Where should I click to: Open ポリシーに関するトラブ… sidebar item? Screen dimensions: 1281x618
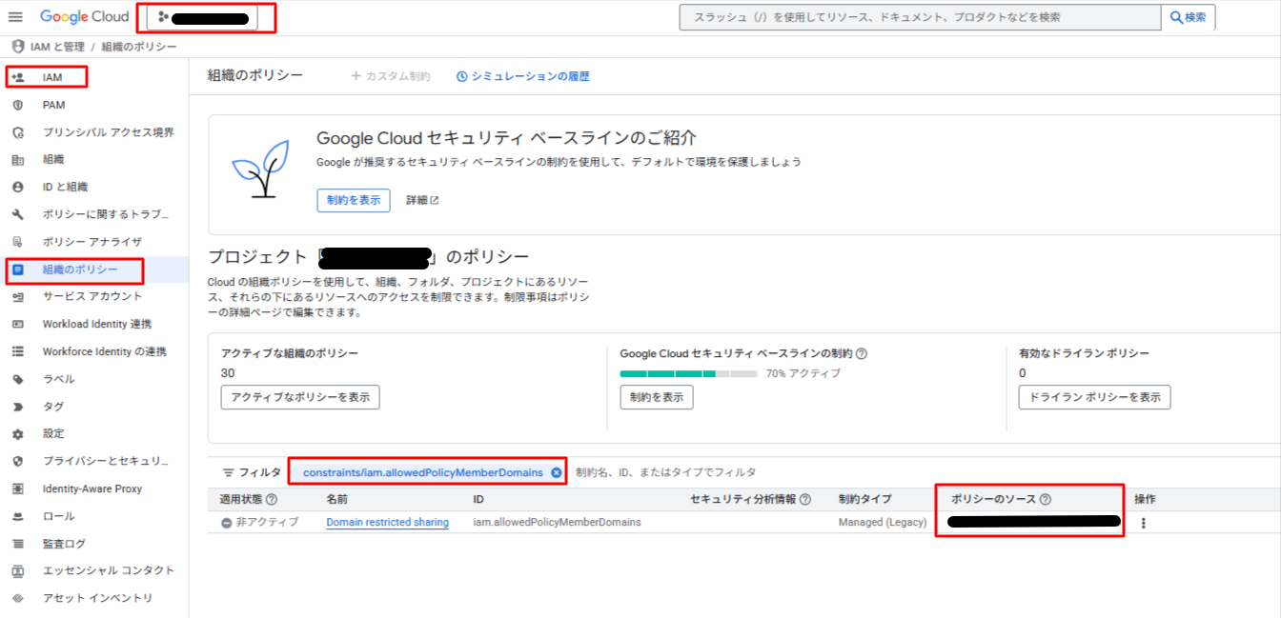tap(105, 214)
